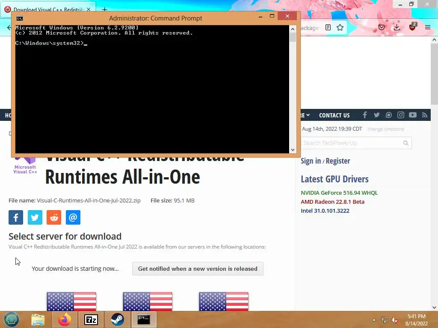The height and width of the screenshot is (328, 438).
Task: Click Get notified when a new version is released
Action: click(x=198, y=269)
